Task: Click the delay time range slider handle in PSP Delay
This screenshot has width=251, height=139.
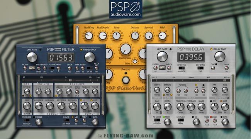Action: [x=225, y=80]
